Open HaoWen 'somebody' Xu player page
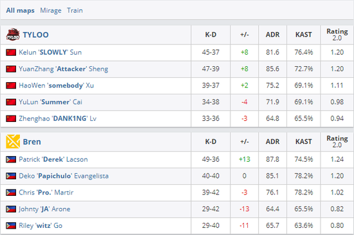 (56, 85)
